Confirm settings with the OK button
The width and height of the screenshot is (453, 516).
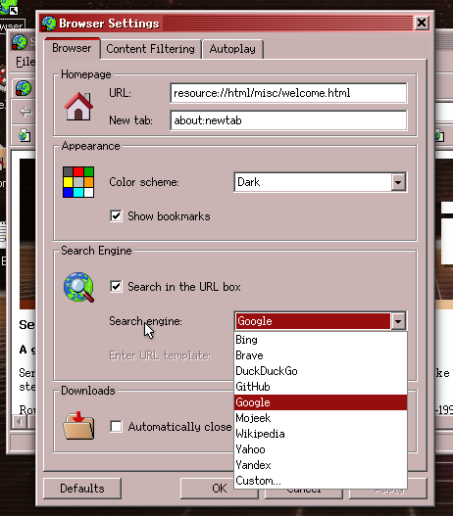coord(208,489)
